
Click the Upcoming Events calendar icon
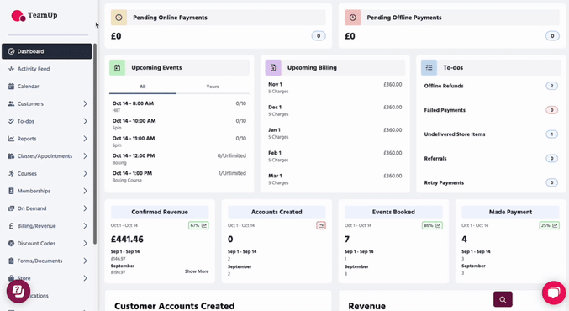[x=117, y=68]
